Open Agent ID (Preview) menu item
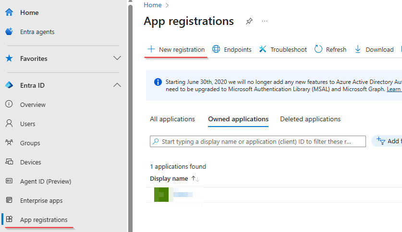Image resolution: width=402 pixels, height=232 pixels. pyautogui.click(x=46, y=181)
